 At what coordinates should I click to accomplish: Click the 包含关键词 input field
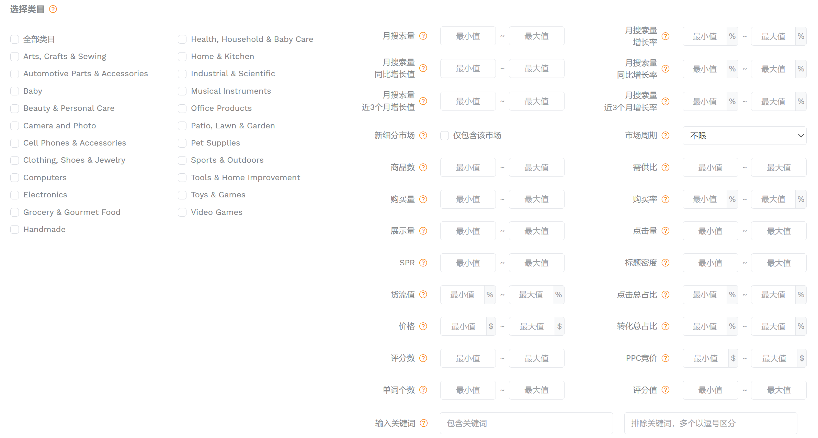[x=526, y=423]
